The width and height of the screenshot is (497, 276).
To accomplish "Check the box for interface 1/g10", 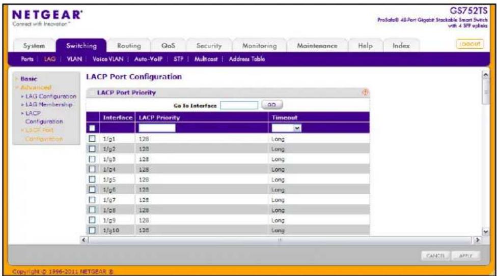I will click(x=92, y=230).
